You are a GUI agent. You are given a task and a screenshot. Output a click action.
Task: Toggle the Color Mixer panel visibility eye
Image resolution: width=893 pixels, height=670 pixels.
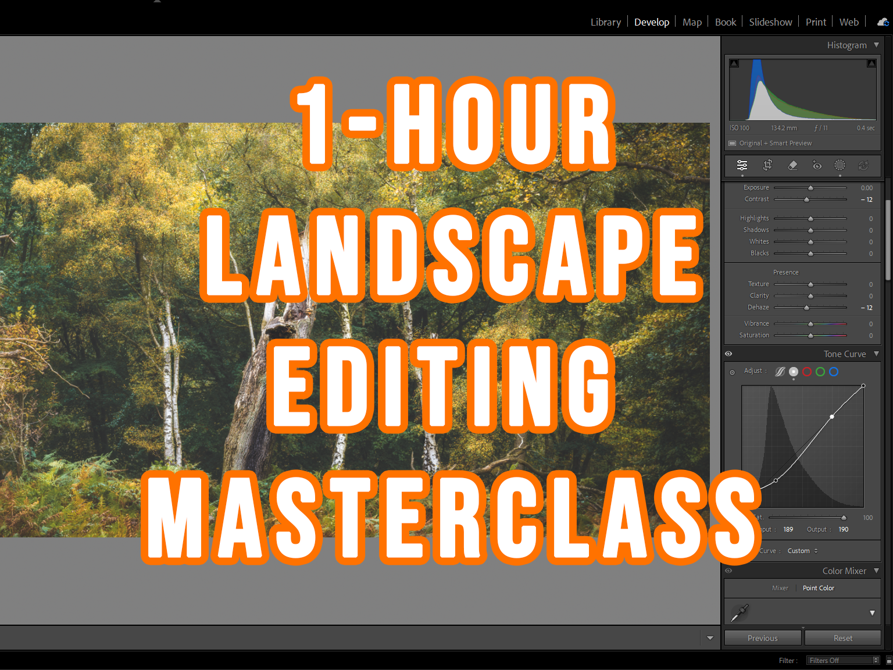[x=728, y=571]
